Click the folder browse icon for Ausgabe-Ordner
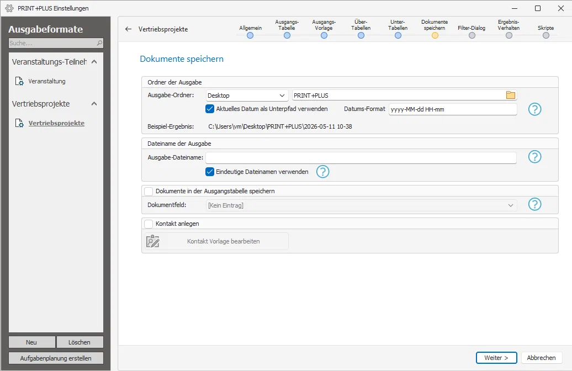 pos(510,95)
